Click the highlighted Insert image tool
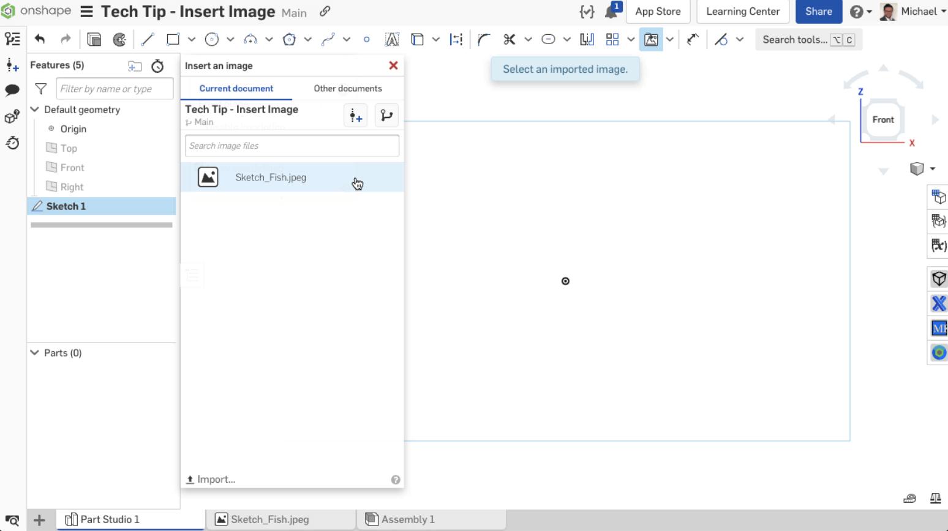The image size is (948, 531). pyautogui.click(x=651, y=39)
